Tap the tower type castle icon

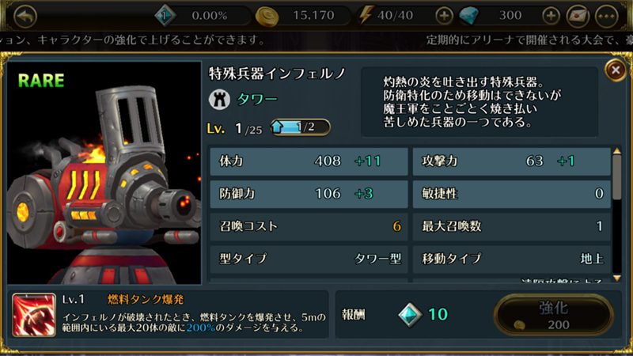[219, 100]
